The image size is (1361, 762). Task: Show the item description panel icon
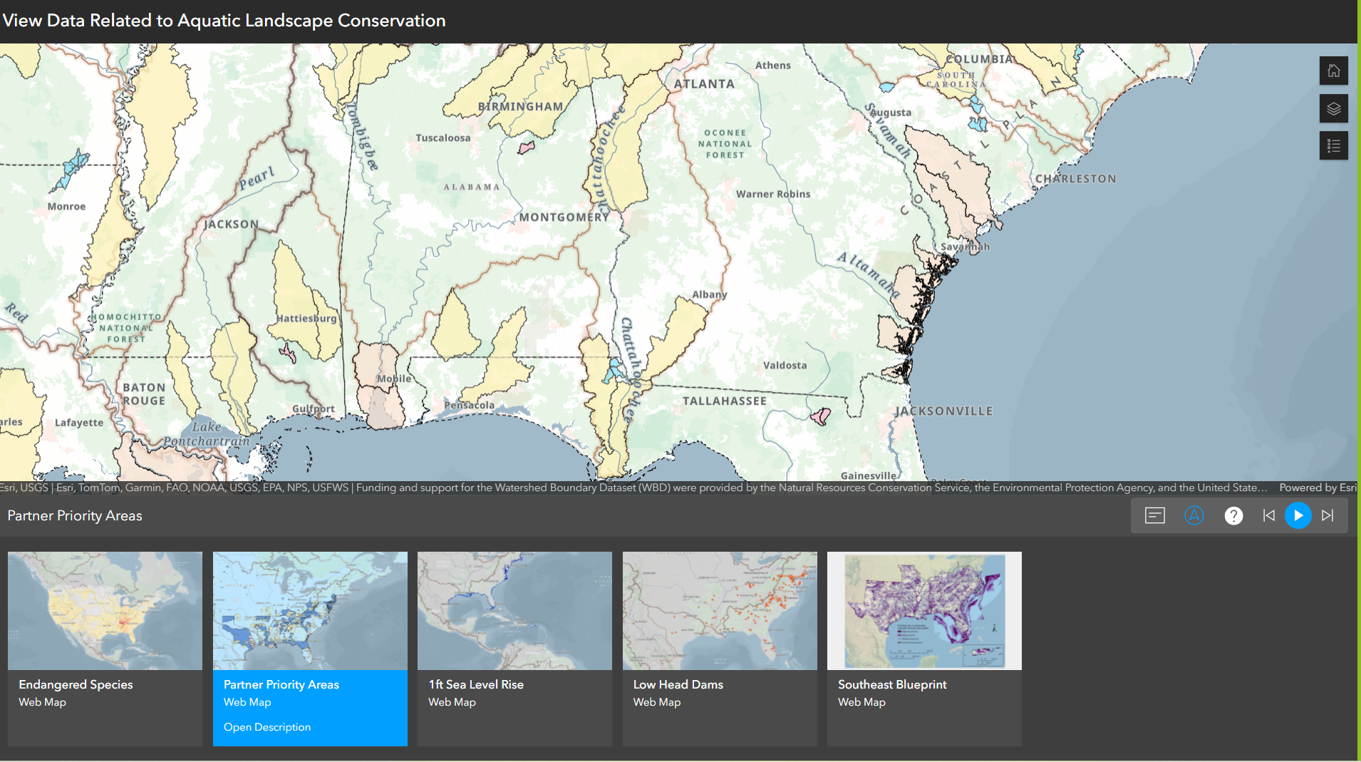click(1154, 515)
